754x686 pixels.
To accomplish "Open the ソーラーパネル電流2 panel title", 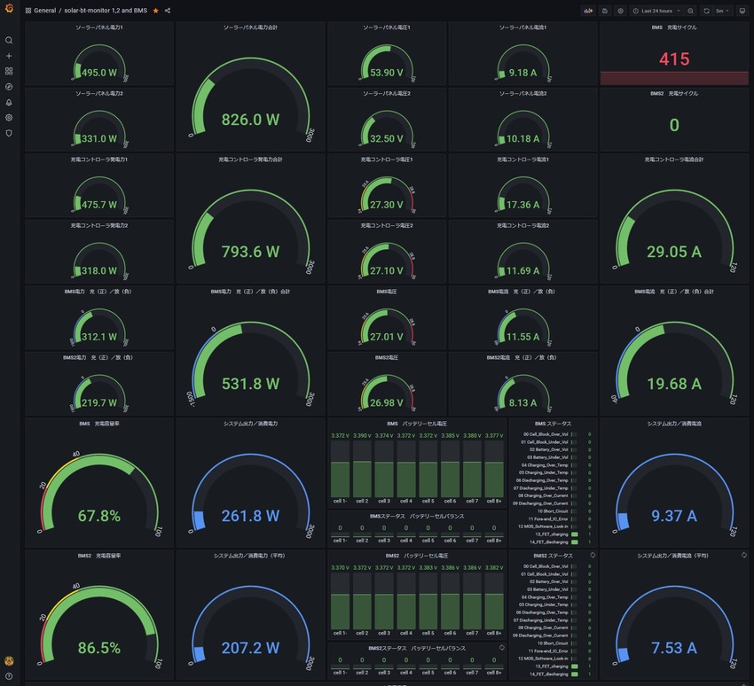I will click(x=522, y=94).
